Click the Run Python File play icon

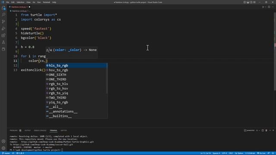[263, 7]
